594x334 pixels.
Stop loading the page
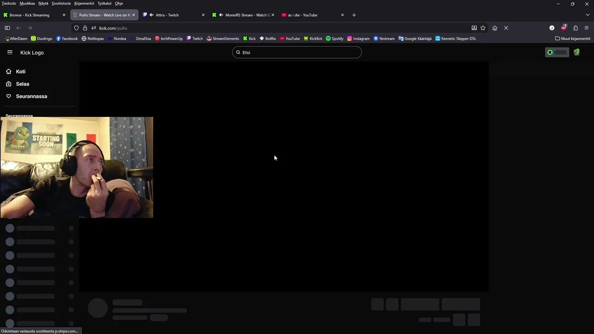tap(506, 28)
